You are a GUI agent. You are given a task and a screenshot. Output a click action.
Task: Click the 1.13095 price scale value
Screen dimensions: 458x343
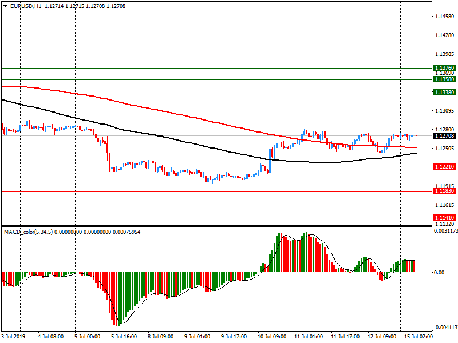pyautogui.click(x=445, y=110)
